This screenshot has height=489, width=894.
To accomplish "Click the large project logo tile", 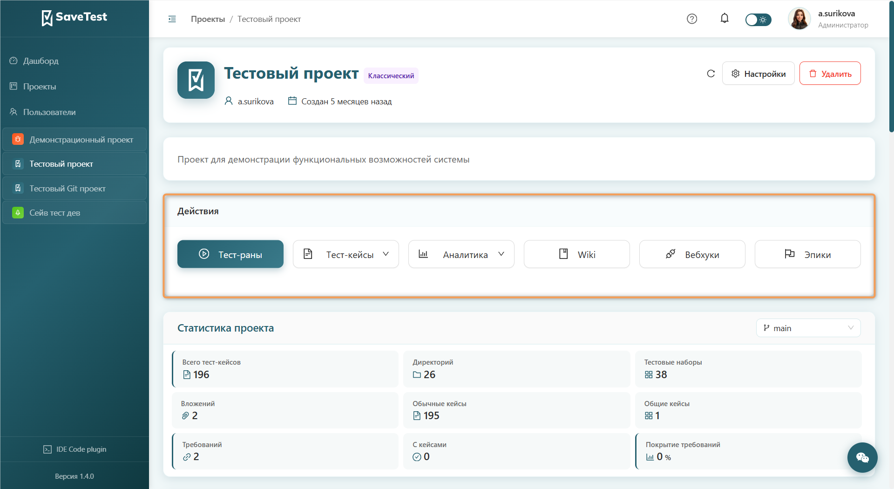I will coord(196,80).
